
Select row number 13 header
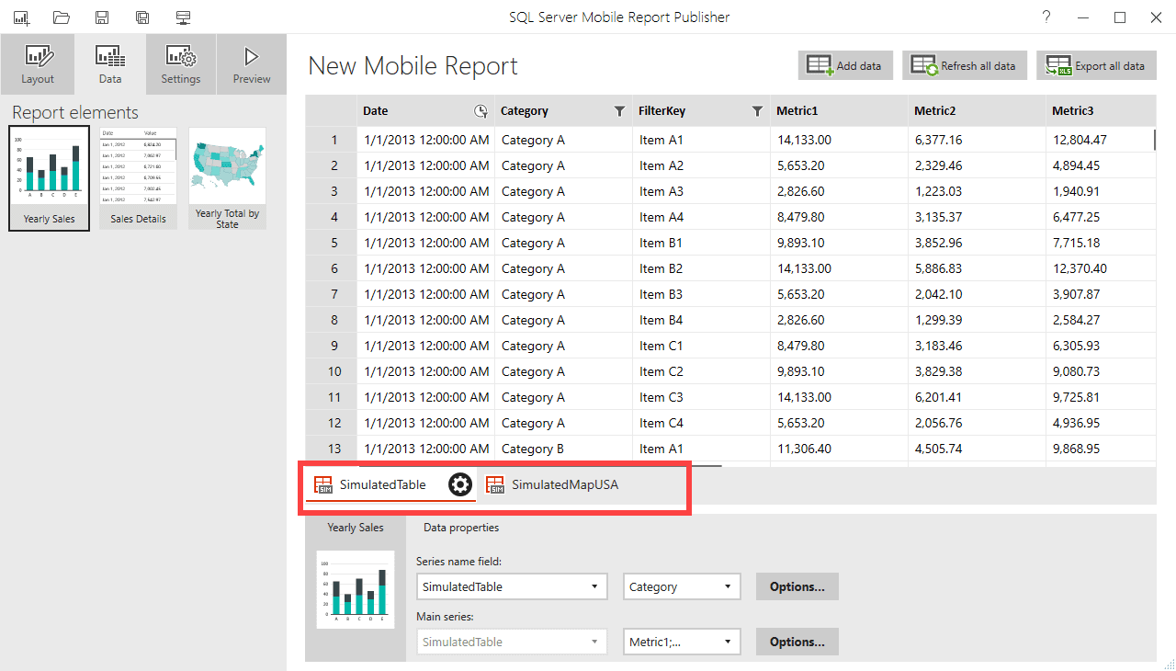[332, 449]
